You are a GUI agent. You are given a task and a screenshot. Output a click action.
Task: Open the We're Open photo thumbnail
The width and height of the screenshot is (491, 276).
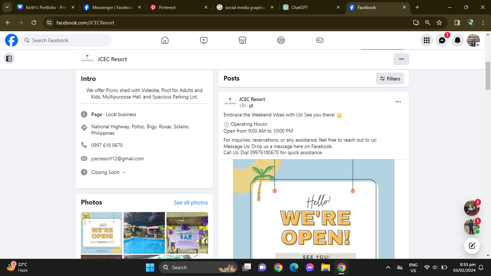[101, 233]
